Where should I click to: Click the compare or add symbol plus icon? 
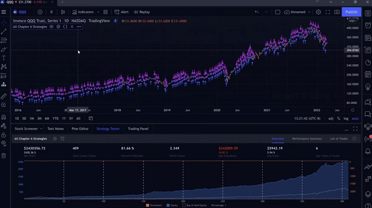[x=40, y=12]
